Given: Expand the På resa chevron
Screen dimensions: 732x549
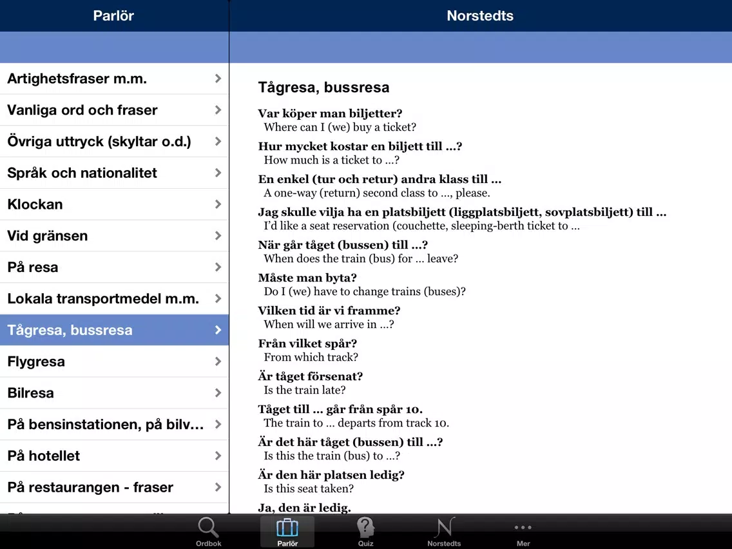Looking at the screenshot, I should (x=218, y=267).
